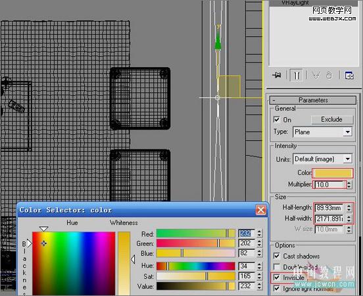Image resolution: width=363 pixels, height=296 pixels.
Task: Adjust the W size spinner
Action: [x=349, y=230]
